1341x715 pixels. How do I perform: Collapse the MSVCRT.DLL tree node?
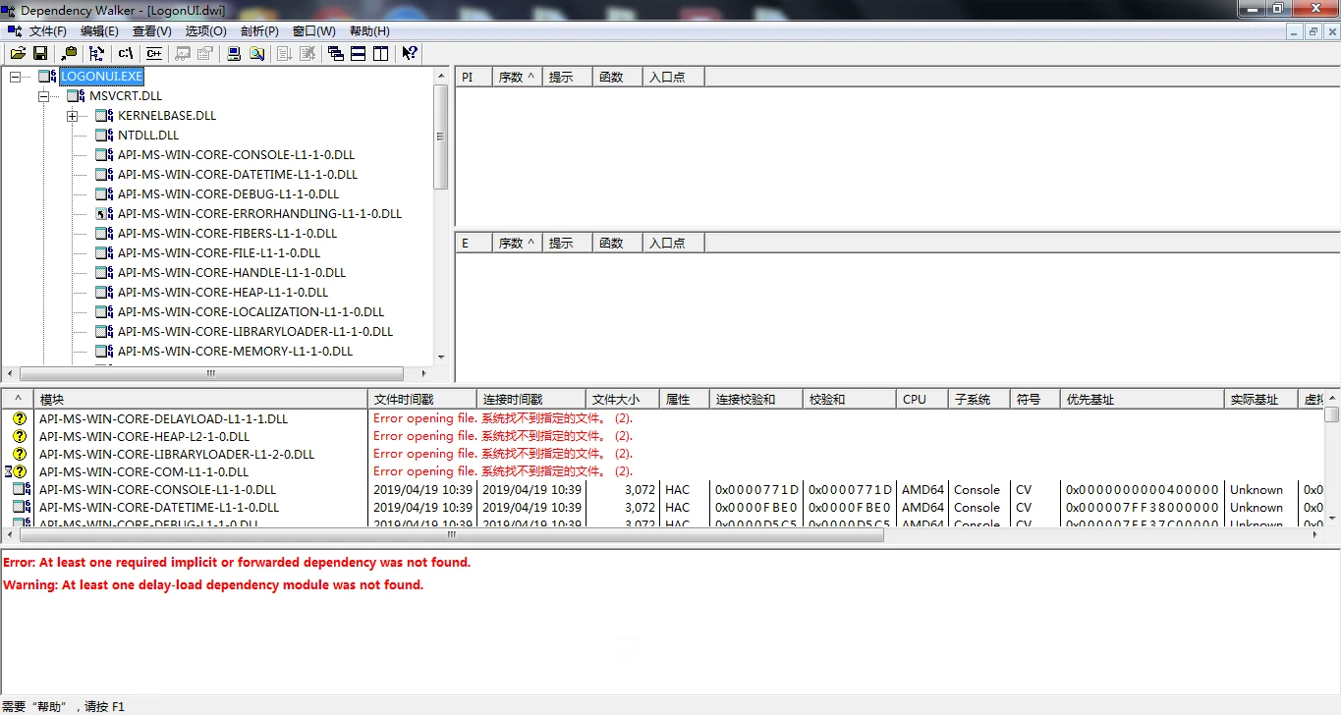43,95
